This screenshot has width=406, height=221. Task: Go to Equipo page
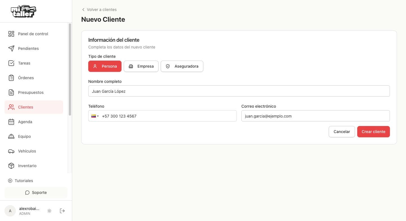[x=34, y=136]
